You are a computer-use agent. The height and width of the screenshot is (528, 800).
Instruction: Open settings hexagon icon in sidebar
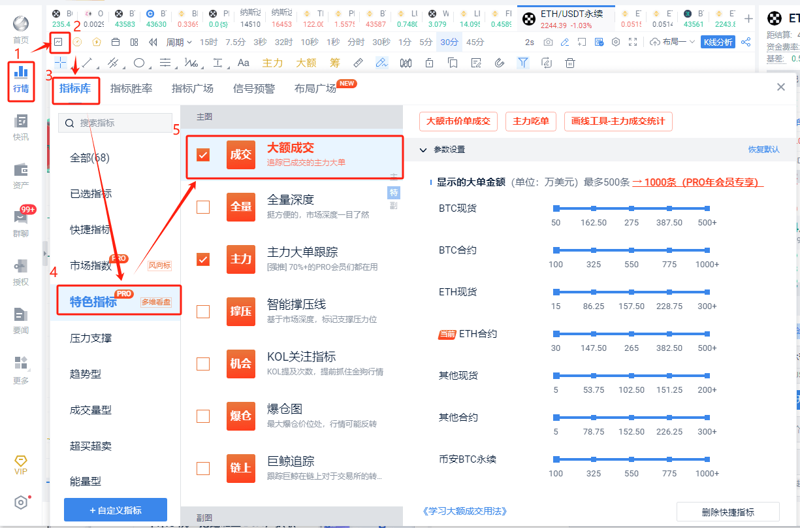(21, 502)
